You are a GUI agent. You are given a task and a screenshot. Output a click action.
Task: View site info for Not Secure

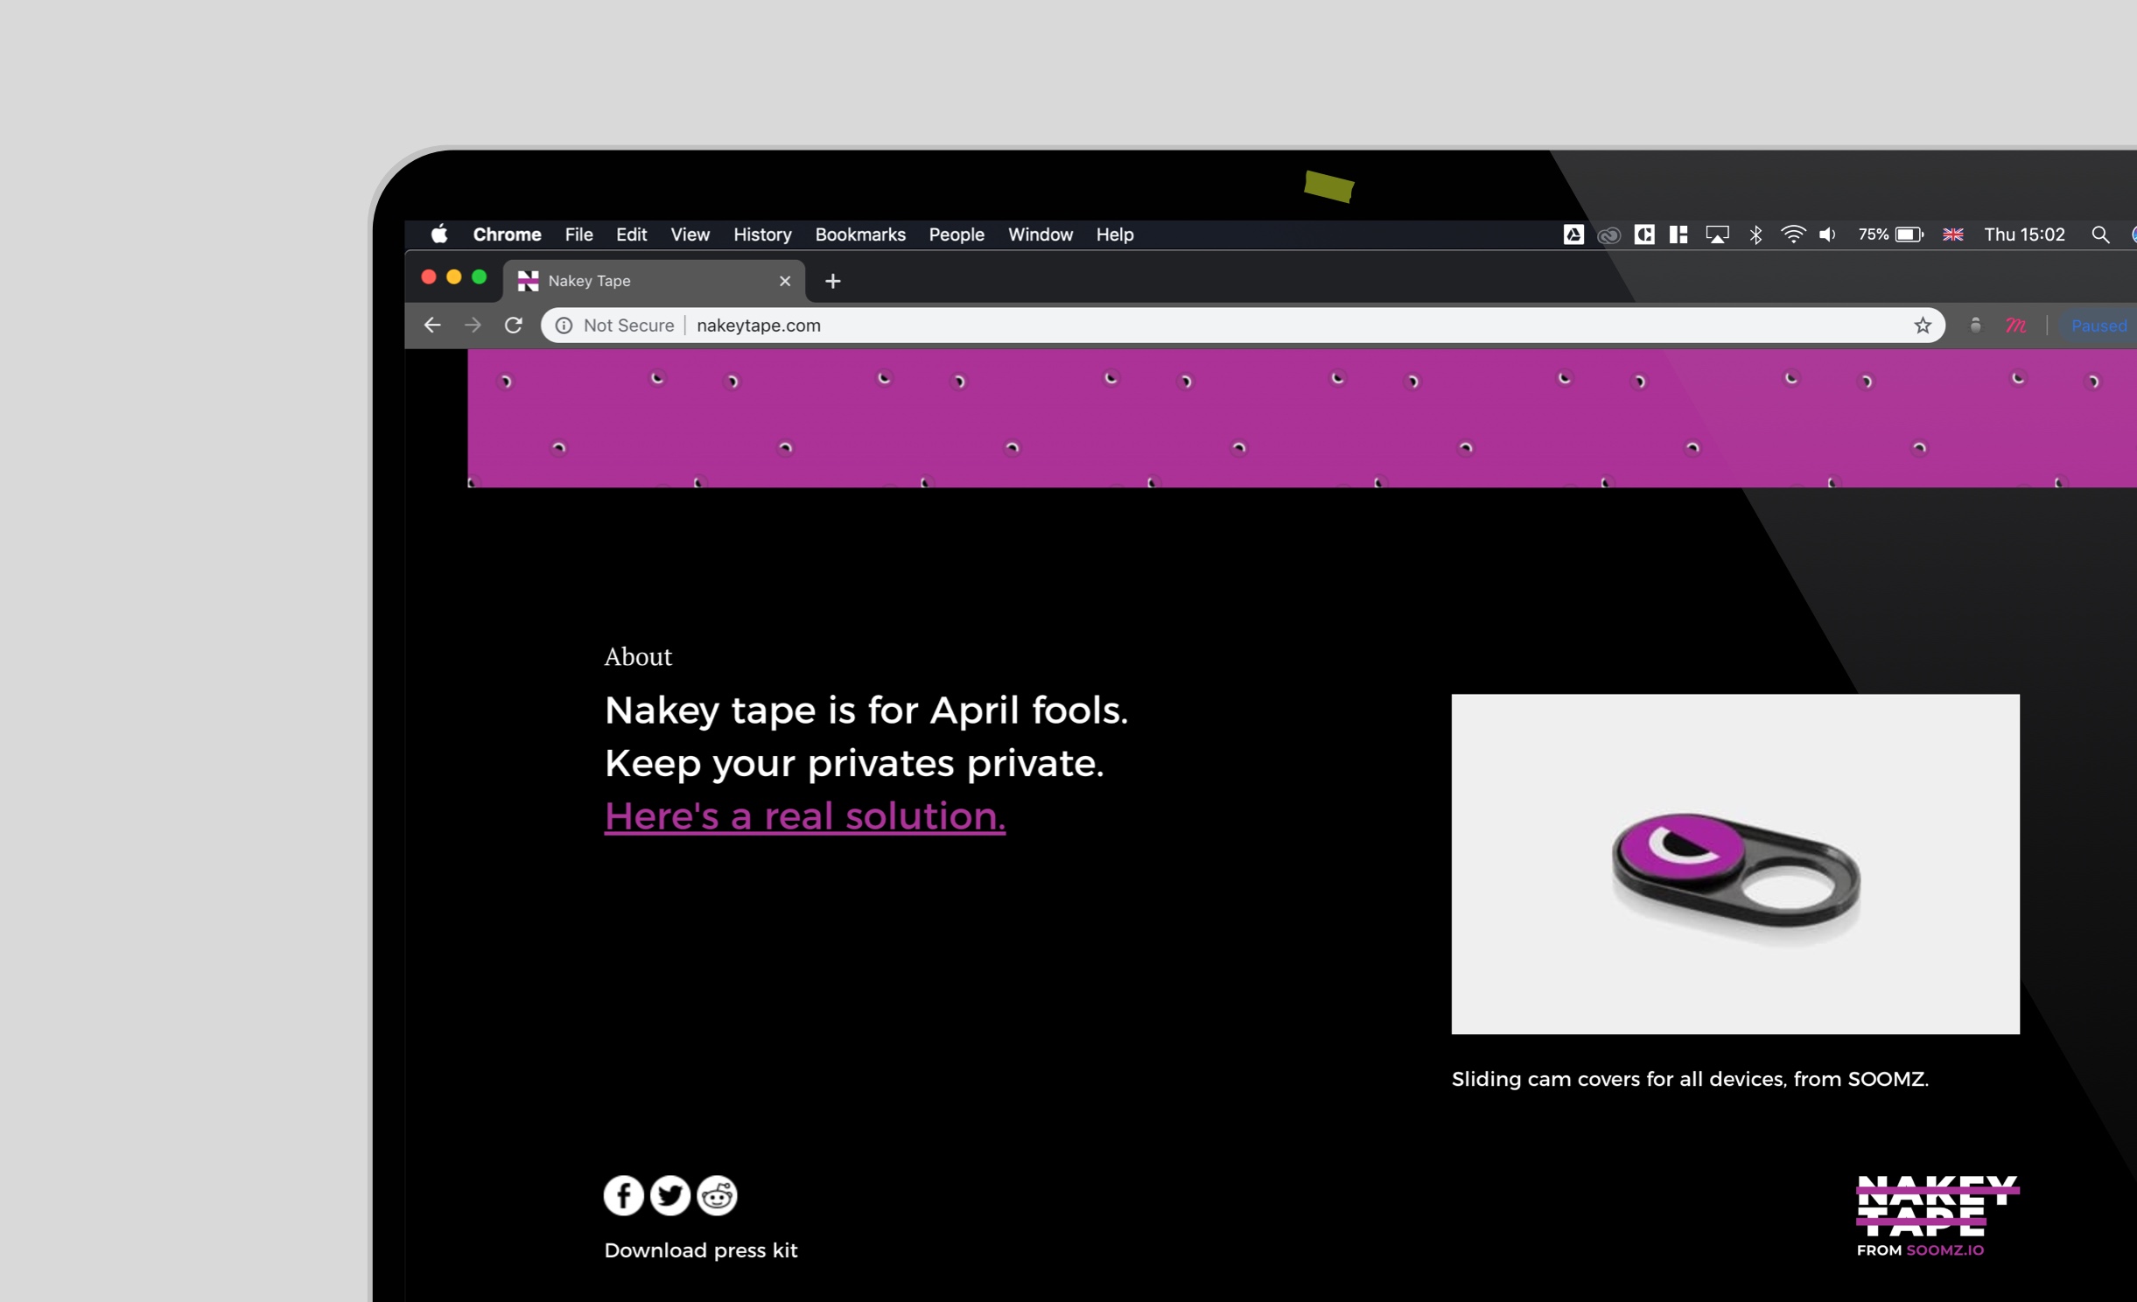point(615,325)
